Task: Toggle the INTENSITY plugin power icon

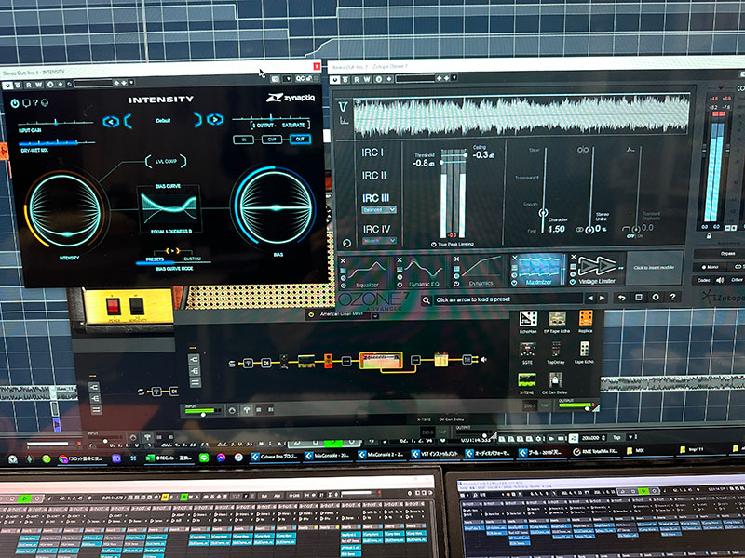Action: tap(15, 103)
